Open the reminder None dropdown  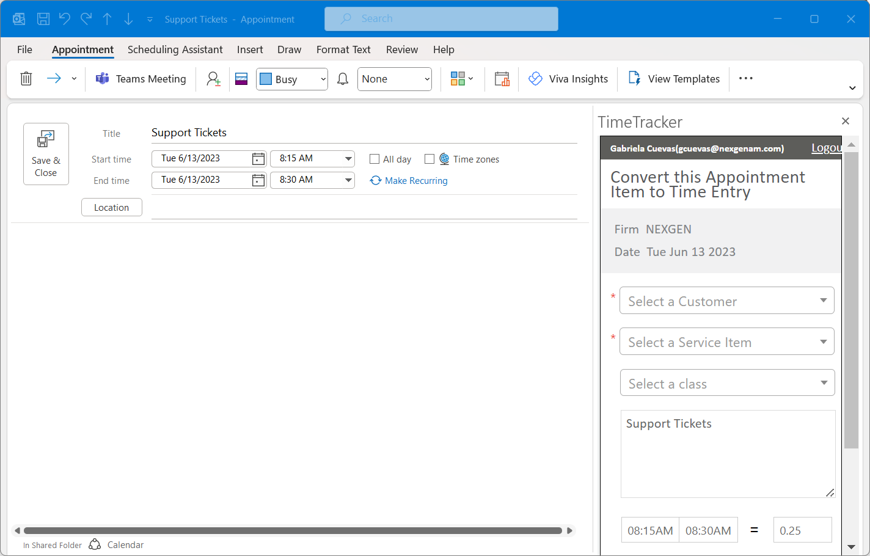tap(395, 79)
